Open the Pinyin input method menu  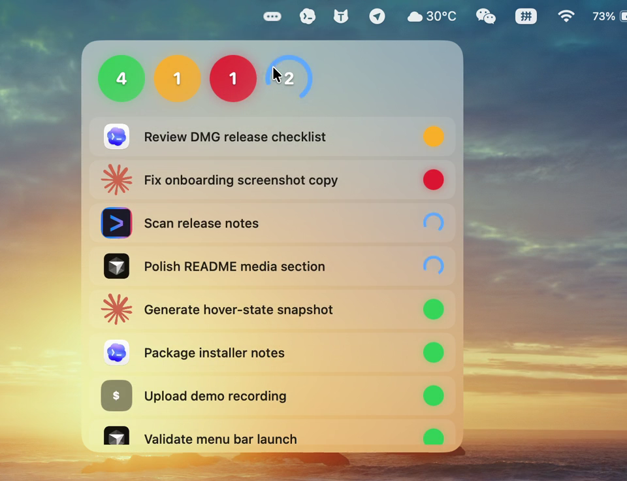click(x=526, y=16)
